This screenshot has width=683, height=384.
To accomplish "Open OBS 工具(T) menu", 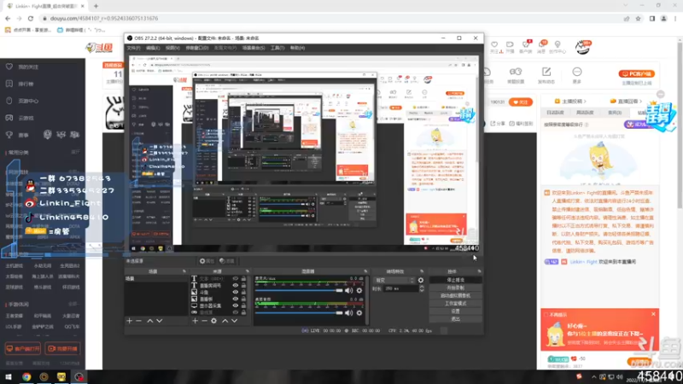I will tap(277, 48).
